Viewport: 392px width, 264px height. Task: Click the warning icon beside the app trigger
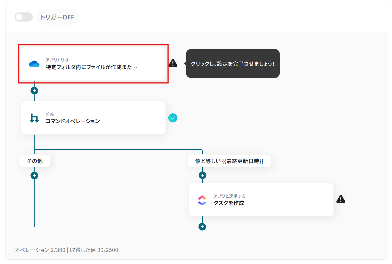173,63
